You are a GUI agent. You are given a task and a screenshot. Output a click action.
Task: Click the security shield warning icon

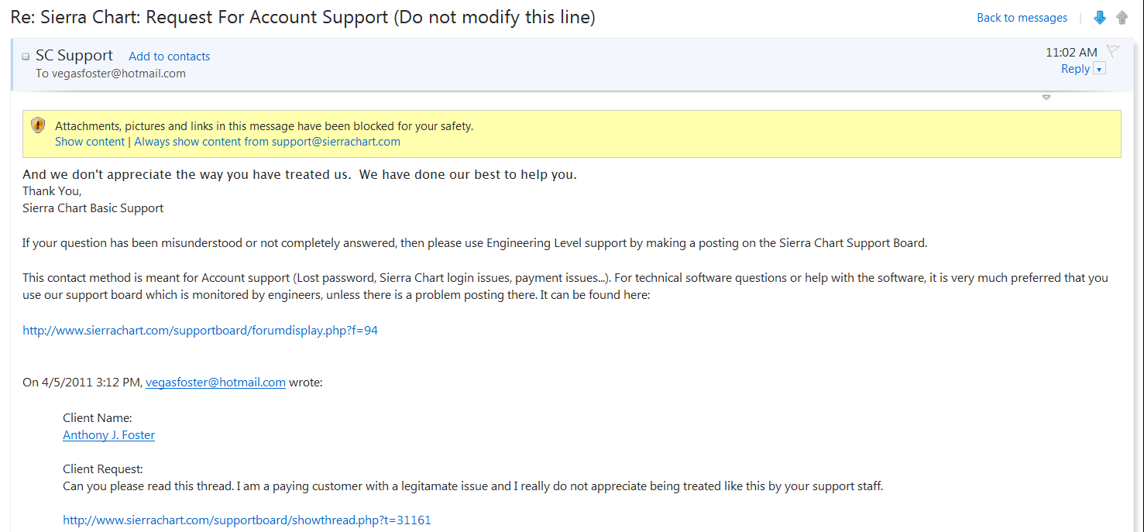point(38,125)
